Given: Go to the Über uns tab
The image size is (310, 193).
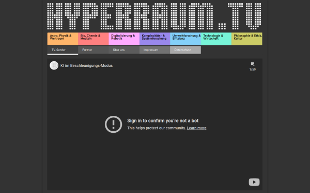Looking at the screenshot, I should click(124, 50).
